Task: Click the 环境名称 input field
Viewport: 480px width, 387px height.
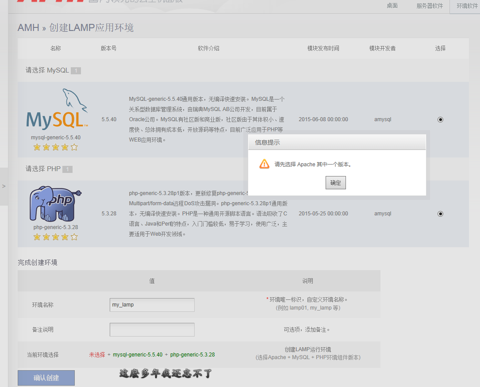Action: point(152,305)
